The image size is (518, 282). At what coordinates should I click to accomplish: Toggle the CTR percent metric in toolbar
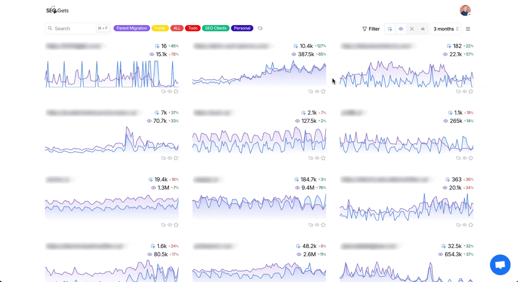coord(412,29)
